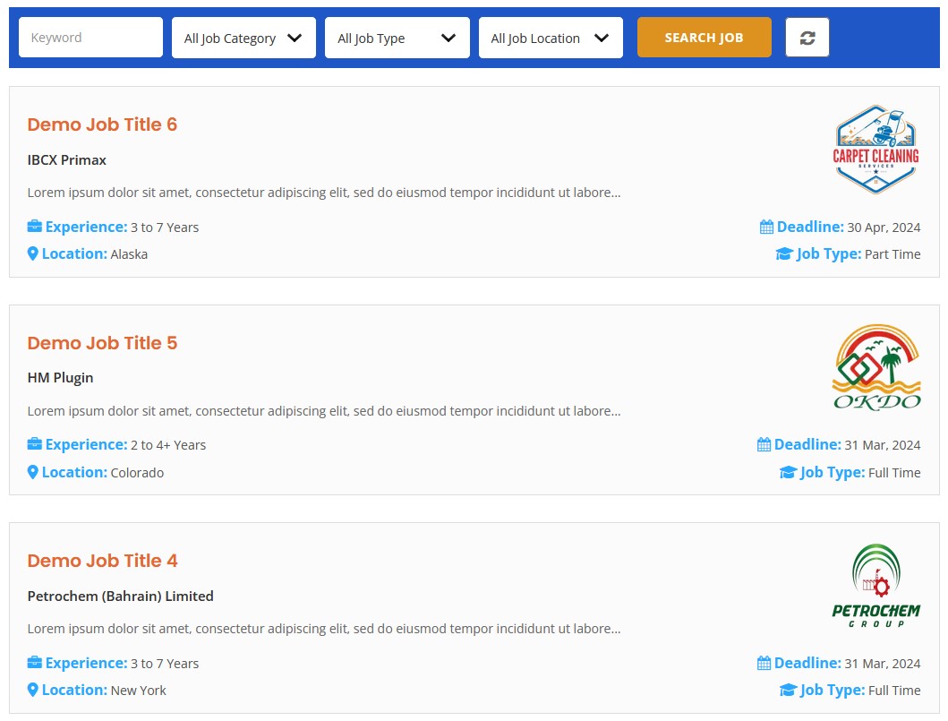Click the location pin icon beside Alaska

click(x=33, y=253)
